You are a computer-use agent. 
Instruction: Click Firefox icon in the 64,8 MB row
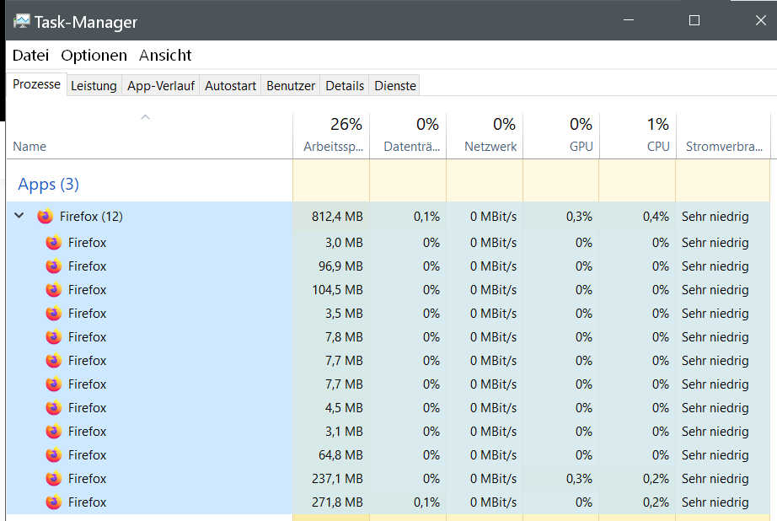(54, 455)
